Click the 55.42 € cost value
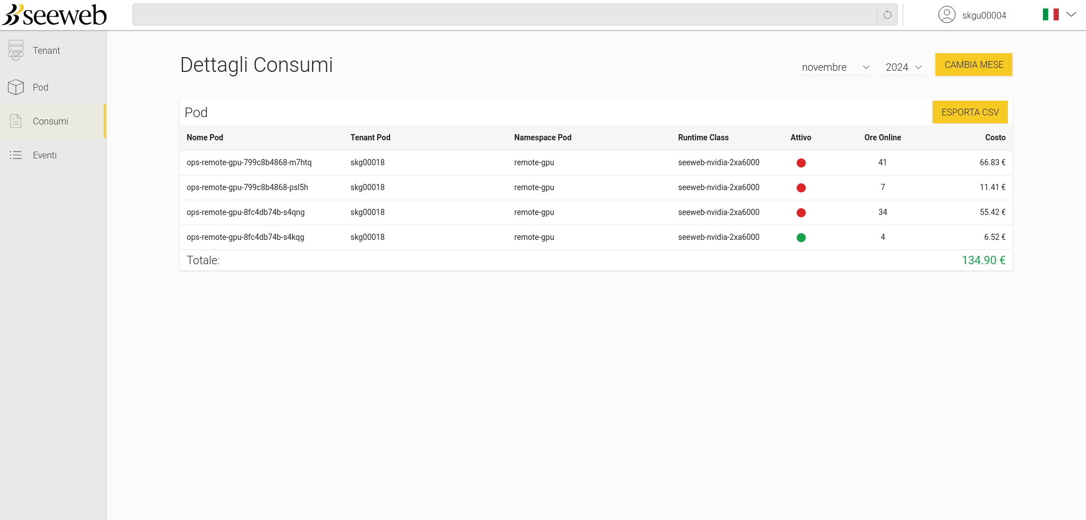 click(993, 212)
